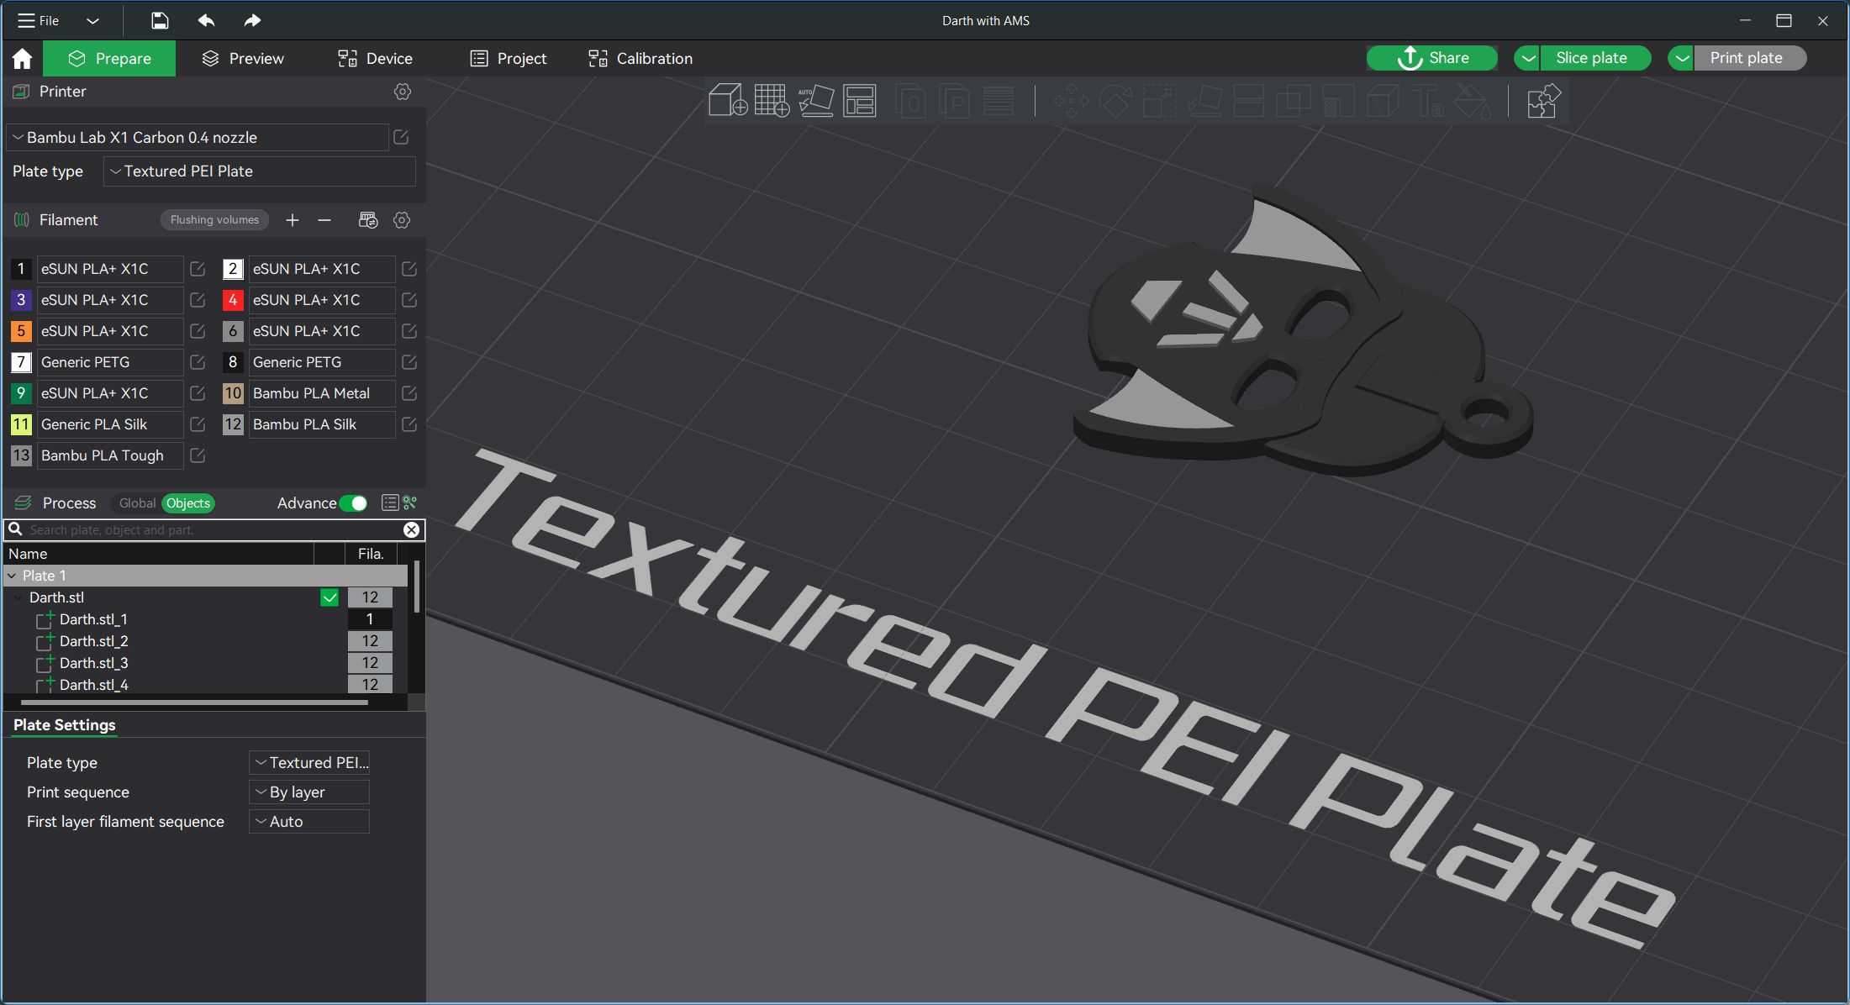
Task: Click the filament number for Darth.stl_2
Action: (x=370, y=641)
